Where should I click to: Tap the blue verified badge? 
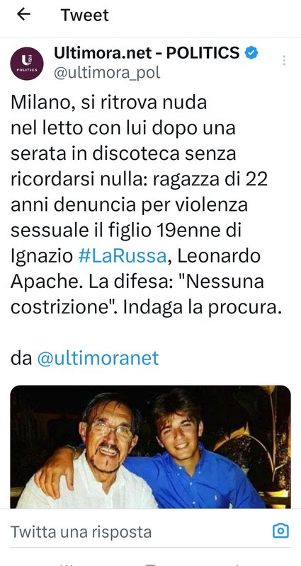pyautogui.click(x=251, y=52)
